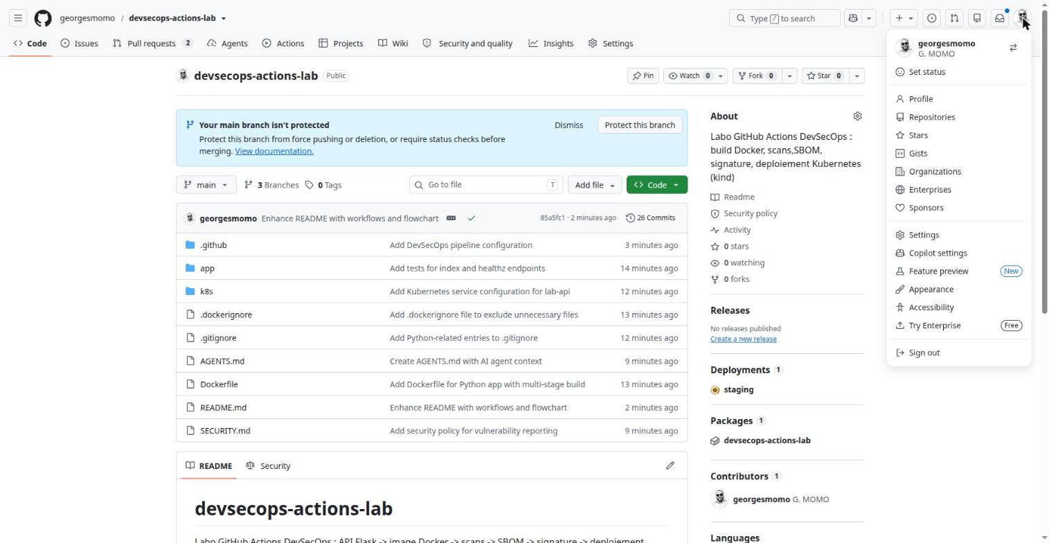Click Create a new release link

(x=743, y=339)
